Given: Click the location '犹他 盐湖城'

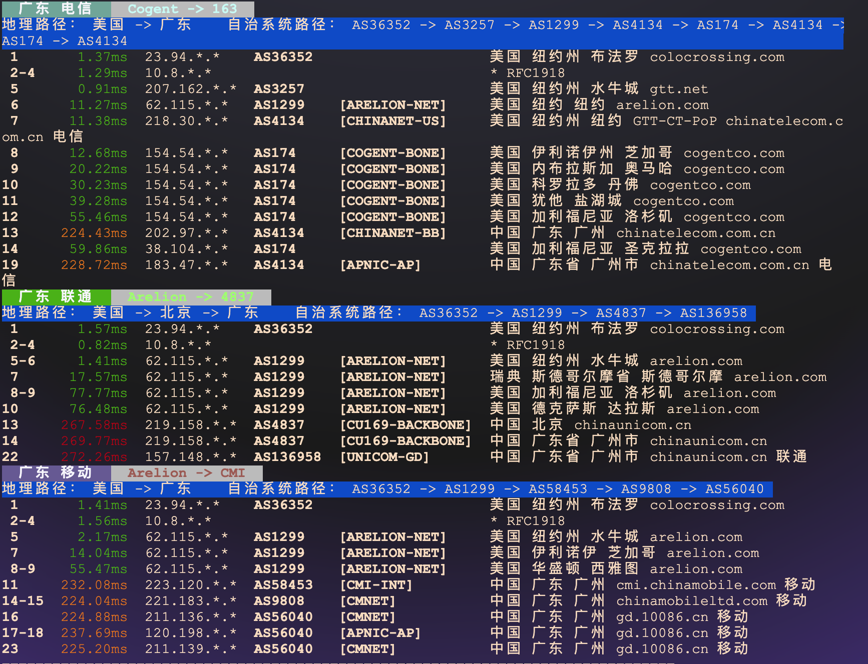Looking at the screenshot, I should pyautogui.click(x=577, y=201).
